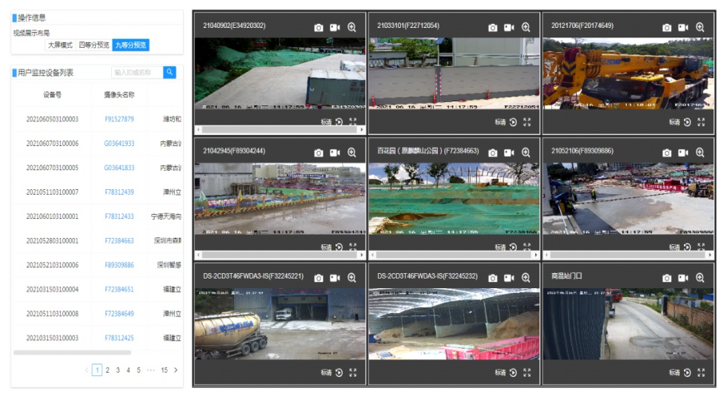Viewport: 723px width, 396px height.
Task: Go to next page of device list
Action: [x=176, y=370]
